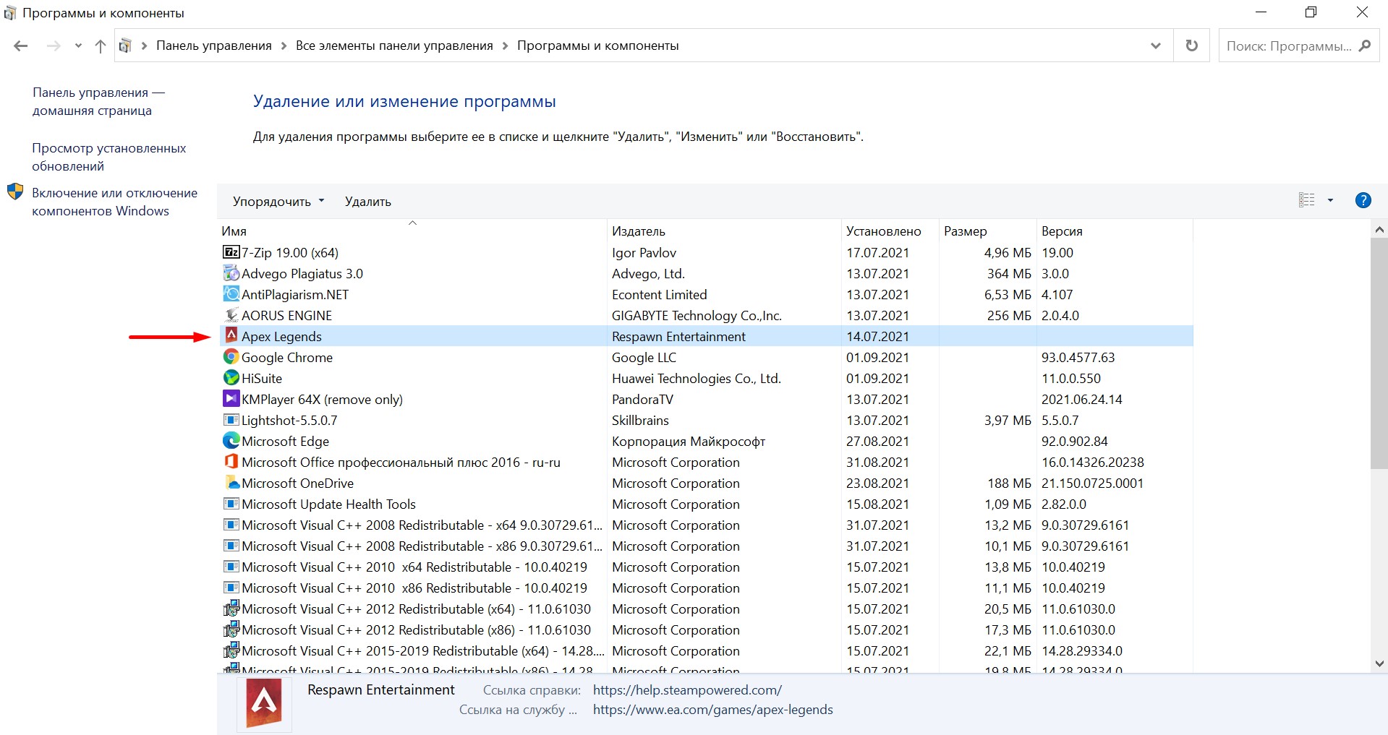The width and height of the screenshot is (1388, 735).
Task: Click the 364 МБ size cell
Action: click(1009, 273)
